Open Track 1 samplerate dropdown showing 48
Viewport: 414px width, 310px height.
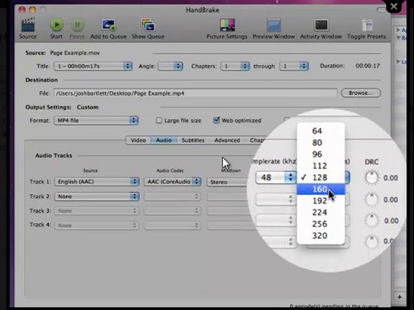[x=276, y=177]
